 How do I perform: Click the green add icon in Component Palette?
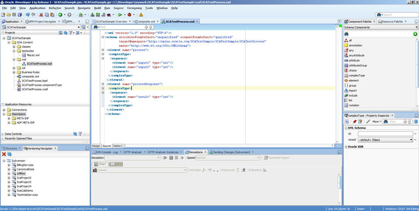tap(415, 34)
